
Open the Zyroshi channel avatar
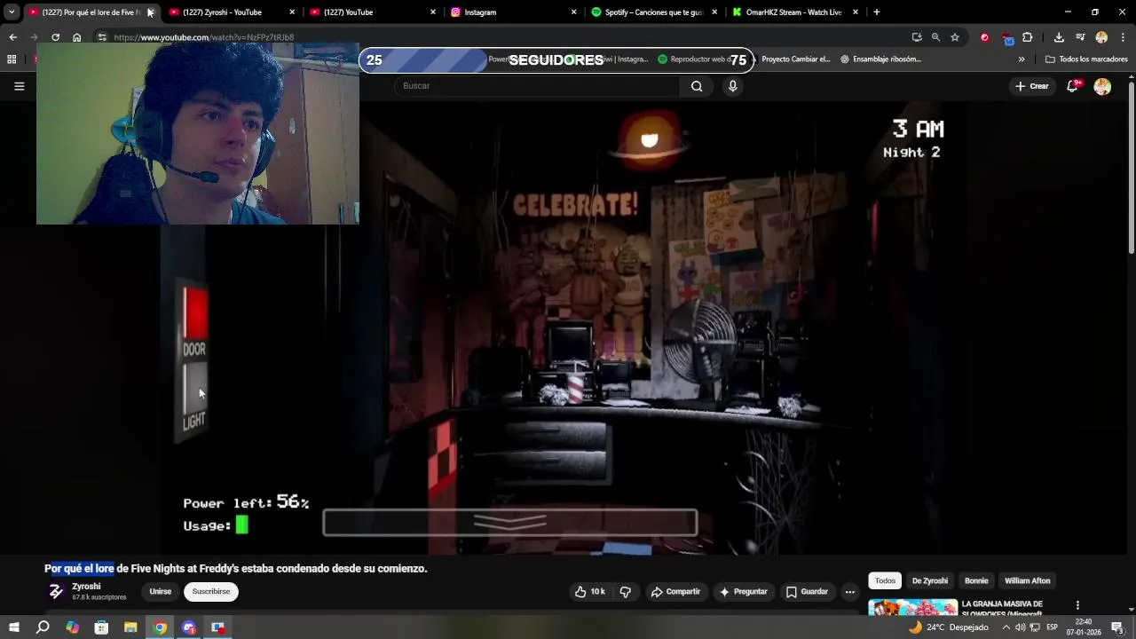(x=56, y=592)
